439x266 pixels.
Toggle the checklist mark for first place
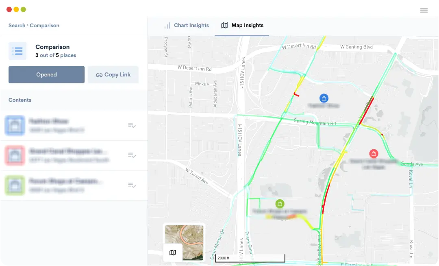click(x=132, y=125)
